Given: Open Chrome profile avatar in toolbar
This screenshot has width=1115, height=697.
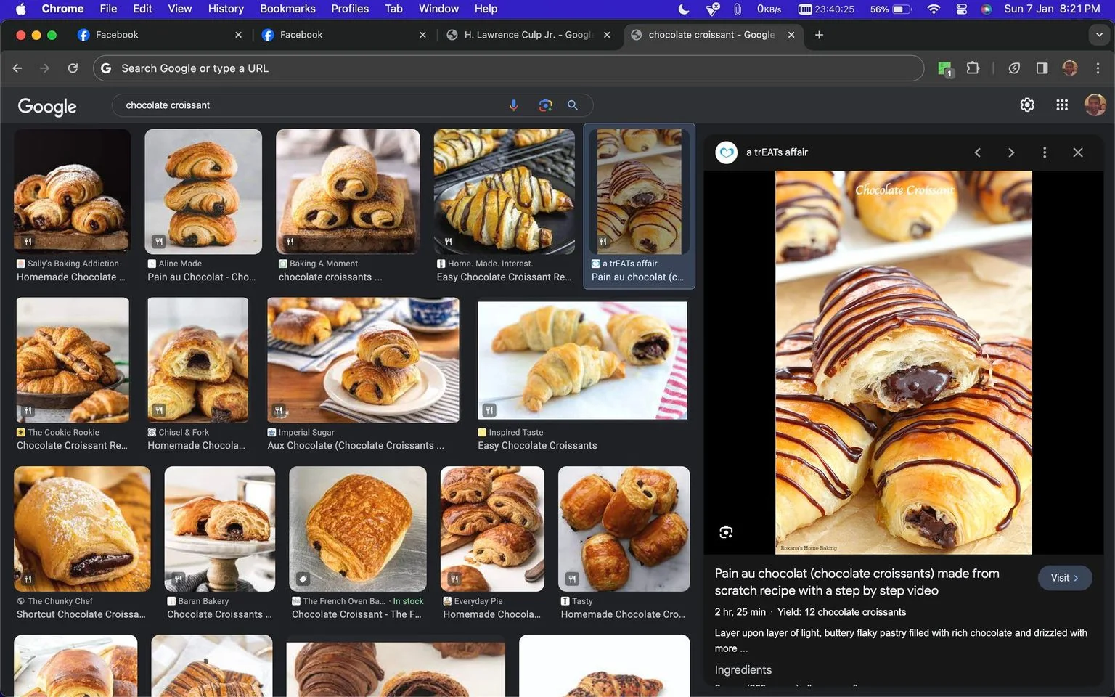Looking at the screenshot, I should pos(1070,68).
